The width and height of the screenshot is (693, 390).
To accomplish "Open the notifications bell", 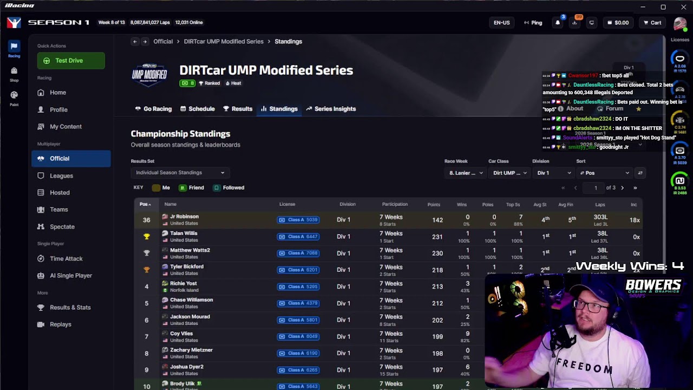I will tap(558, 23).
